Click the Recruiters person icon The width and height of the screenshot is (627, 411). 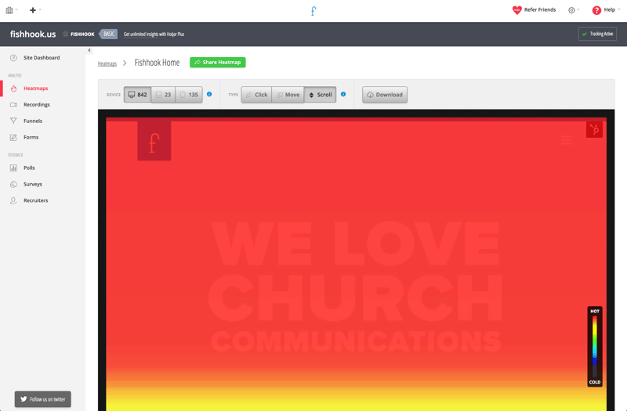(13, 200)
